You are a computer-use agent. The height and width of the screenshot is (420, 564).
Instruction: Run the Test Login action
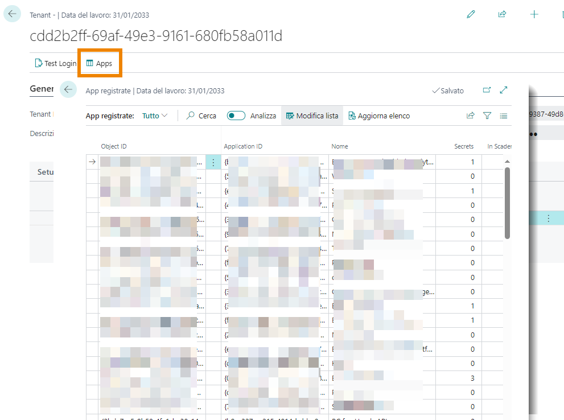coord(55,64)
